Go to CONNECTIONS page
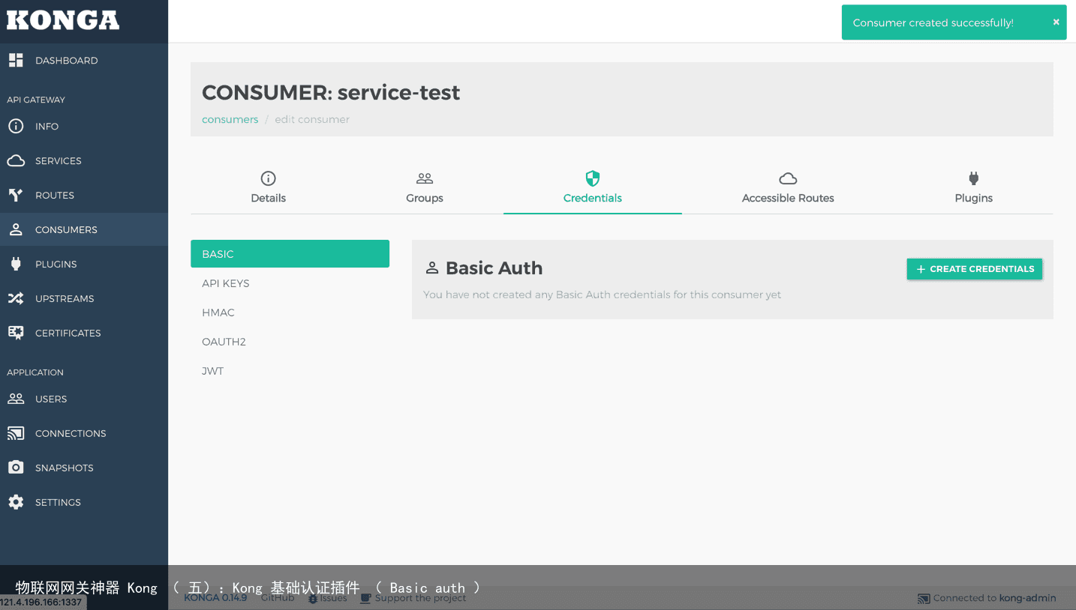This screenshot has width=1076, height=610. [84, 433]
